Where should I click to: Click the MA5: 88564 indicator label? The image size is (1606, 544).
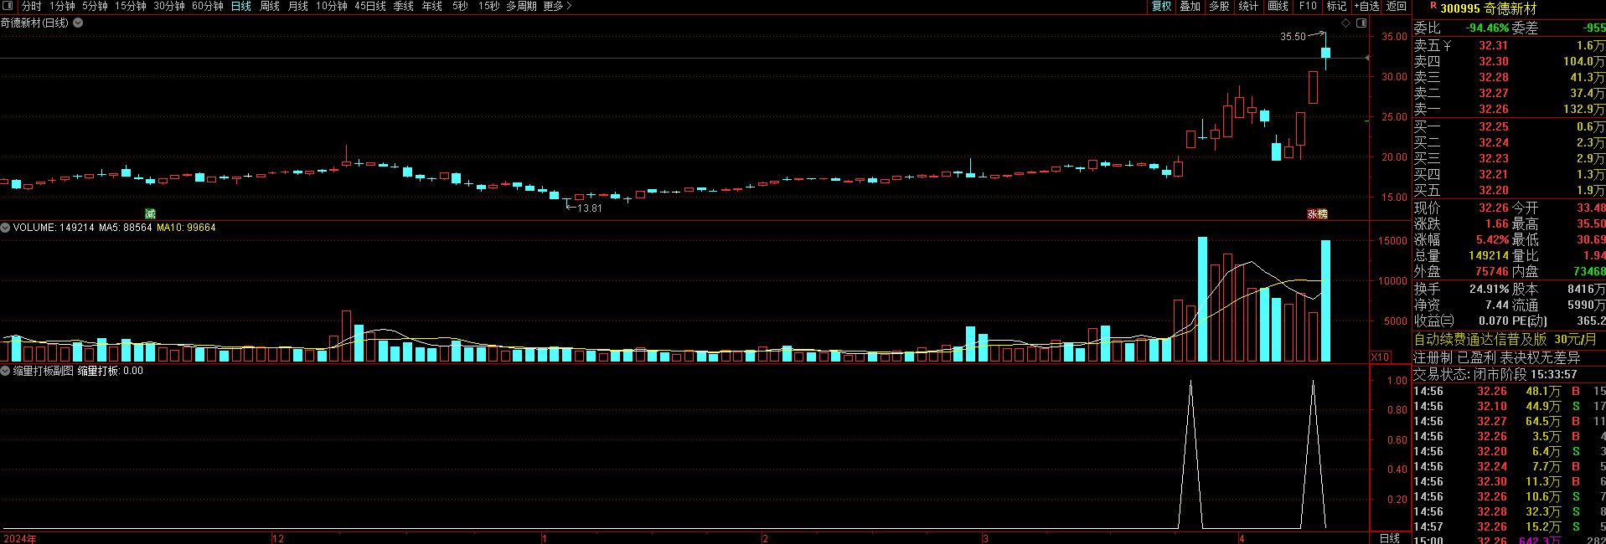pyautogui.click(x=125, y=228)
